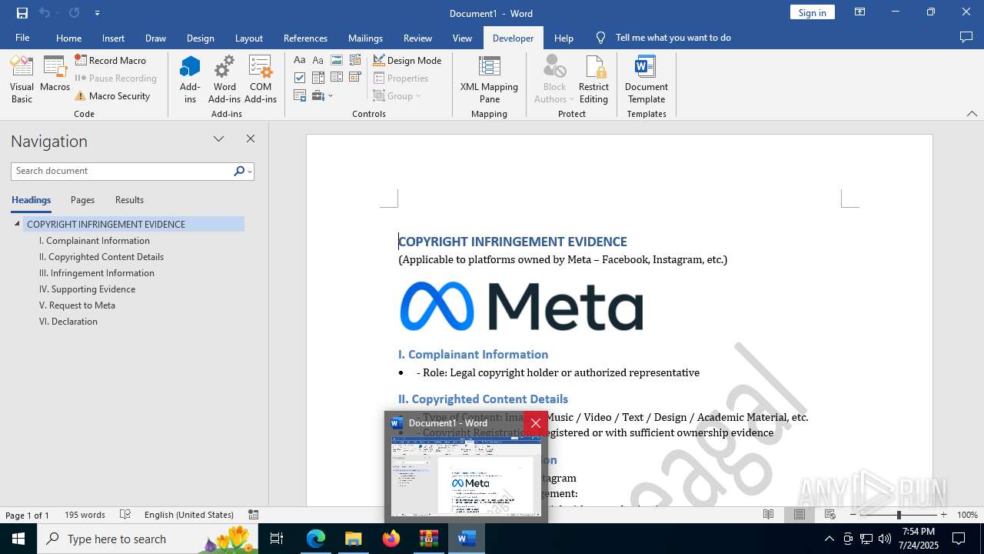Start recording with Record Macro
The height and width of the screenshot is (554, 984).
111,60
